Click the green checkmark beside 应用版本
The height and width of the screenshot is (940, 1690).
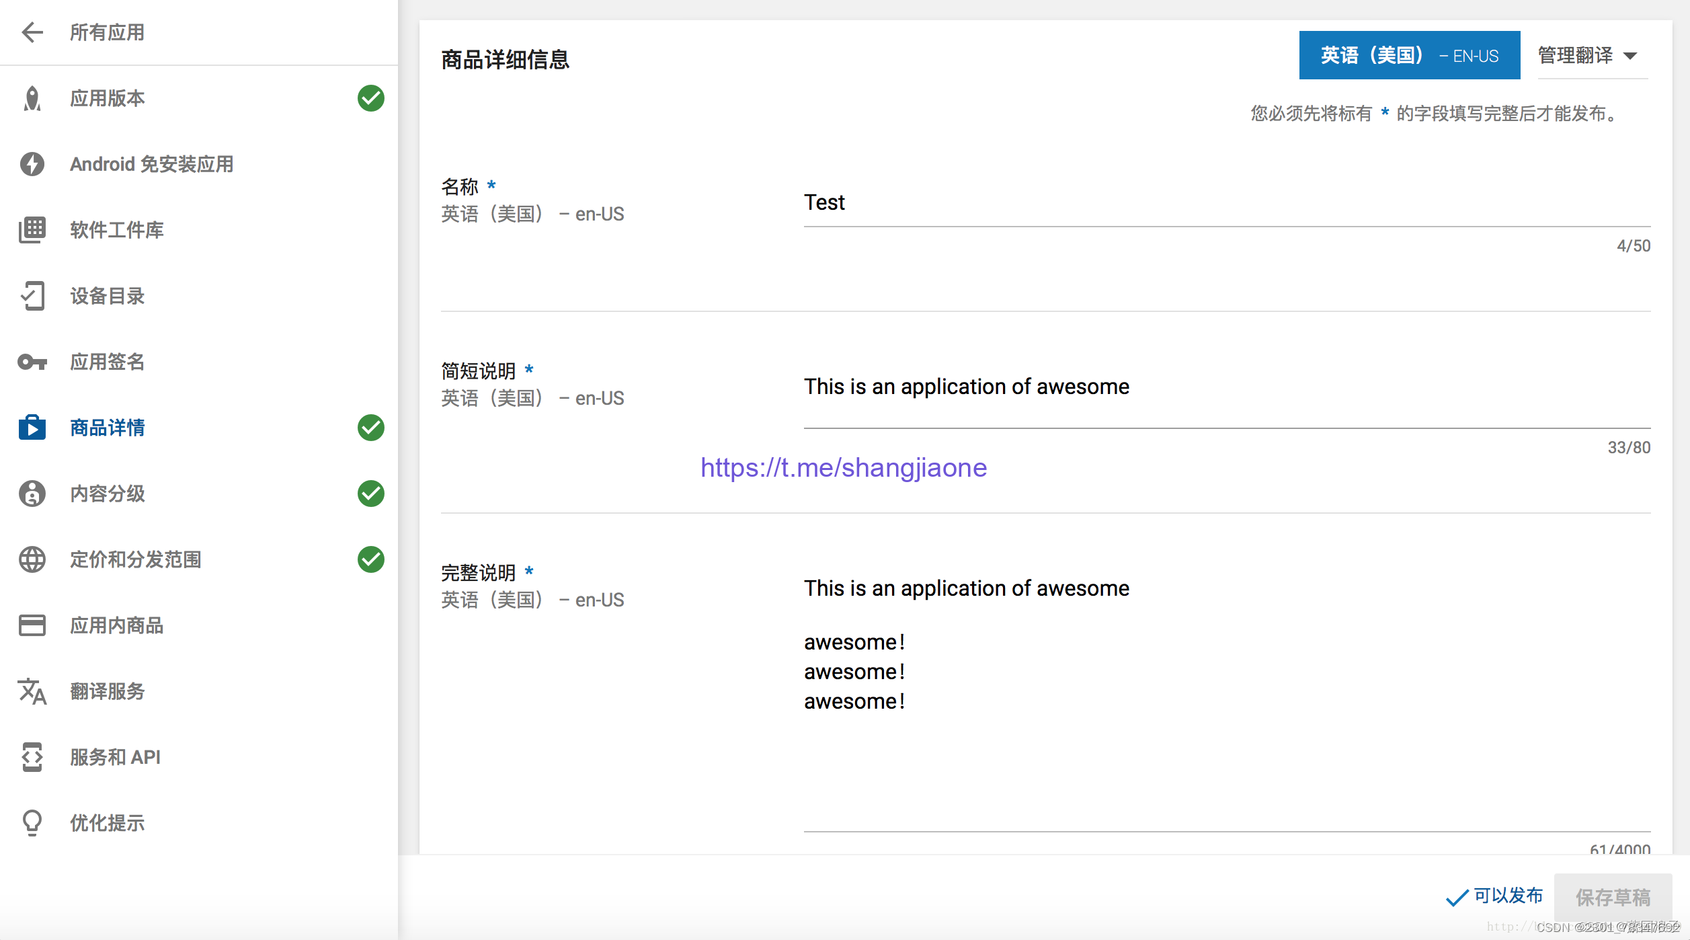coord(370,98)
